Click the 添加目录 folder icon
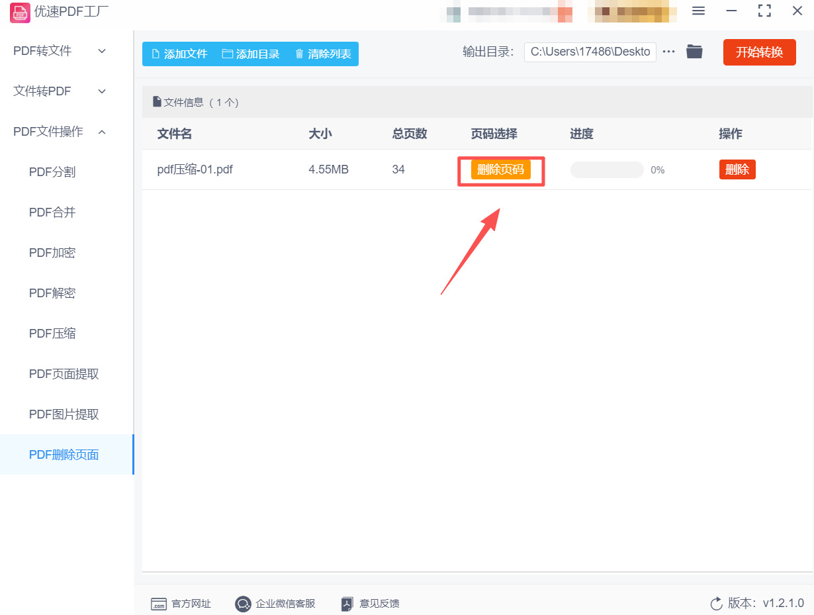Screen dimensions: 814x615 pos(228,54)
